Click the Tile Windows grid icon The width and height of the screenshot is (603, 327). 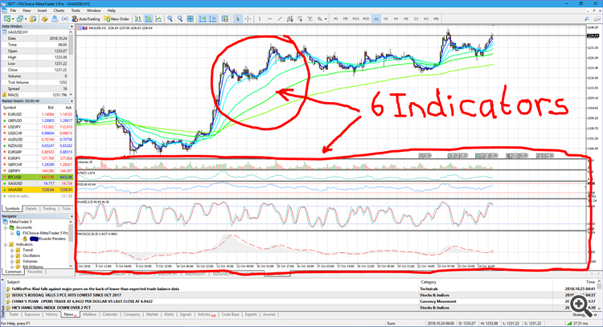point(190,18)
